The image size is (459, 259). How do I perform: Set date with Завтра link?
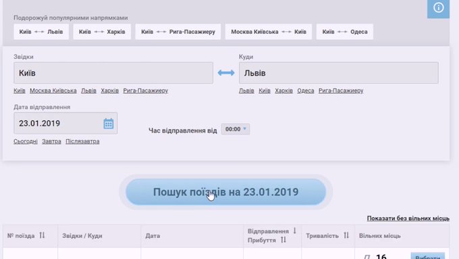(51, 141)
